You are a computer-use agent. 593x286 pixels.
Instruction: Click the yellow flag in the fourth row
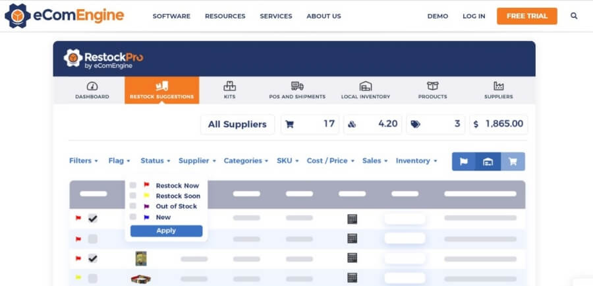click(x=78, y=277)
